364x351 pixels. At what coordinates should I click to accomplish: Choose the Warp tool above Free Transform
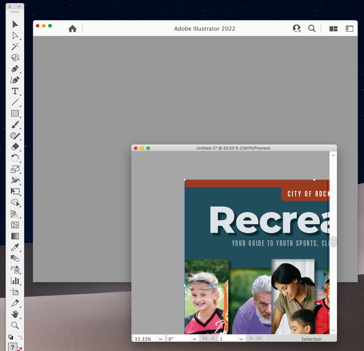[x=15, y=180]
